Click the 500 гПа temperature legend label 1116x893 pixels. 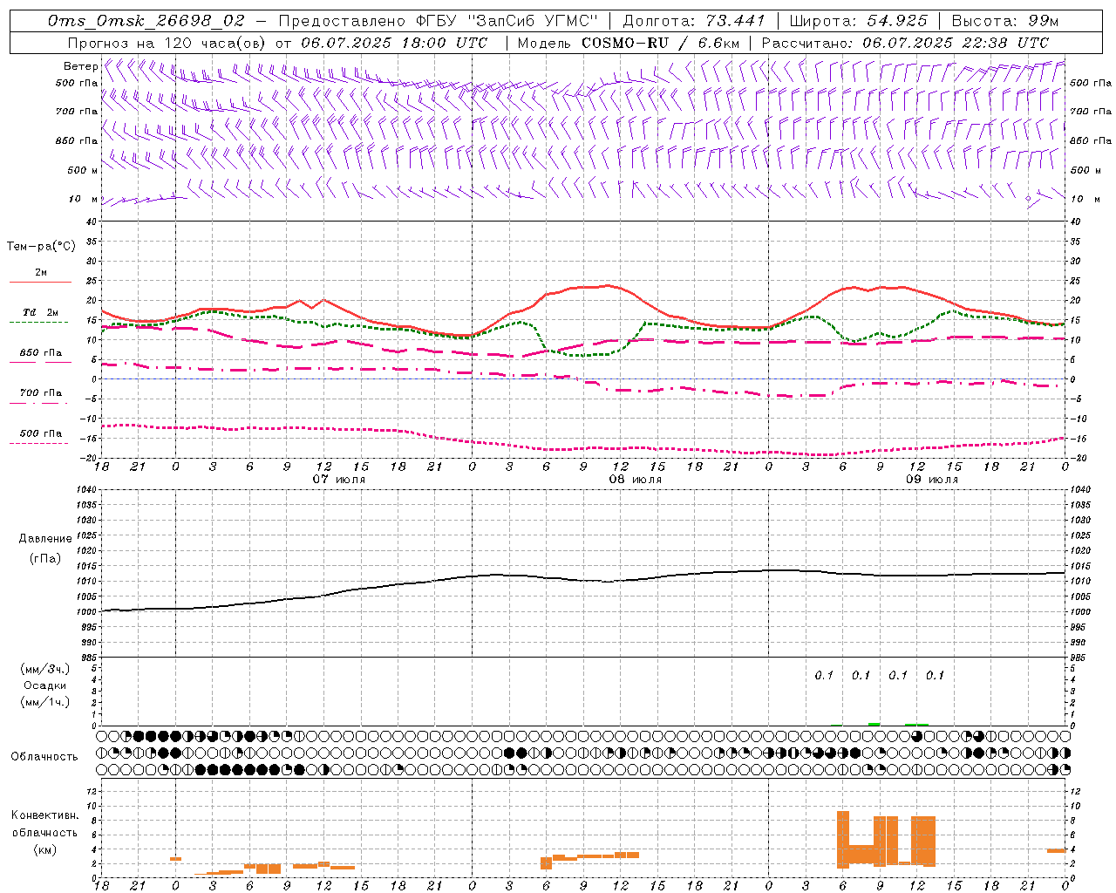(x=40, y=433)
